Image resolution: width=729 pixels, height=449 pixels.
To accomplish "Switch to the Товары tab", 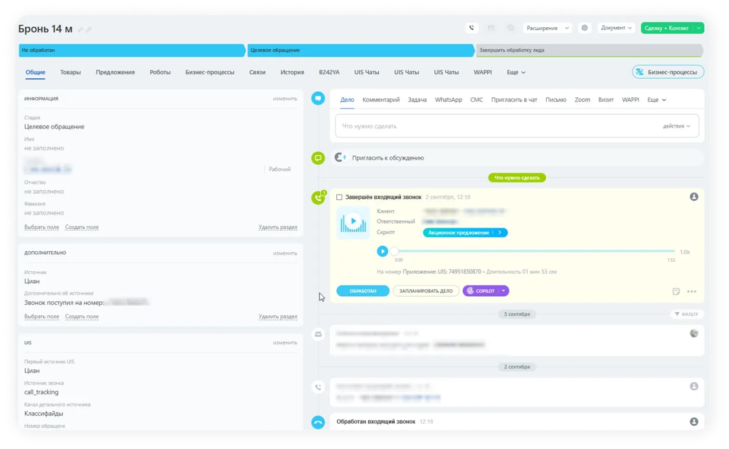I will (x=70, y=73).
